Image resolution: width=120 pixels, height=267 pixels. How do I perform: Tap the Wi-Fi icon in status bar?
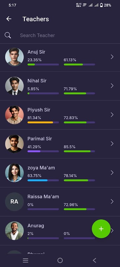click(84, 5)
